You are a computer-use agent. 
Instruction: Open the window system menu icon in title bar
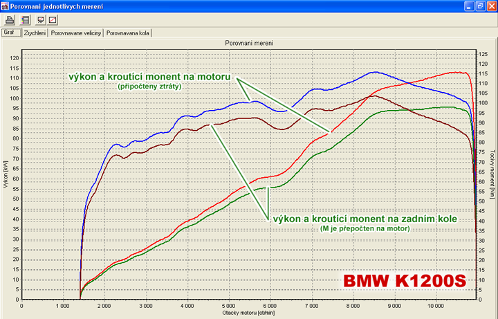[x=5, y=6]
